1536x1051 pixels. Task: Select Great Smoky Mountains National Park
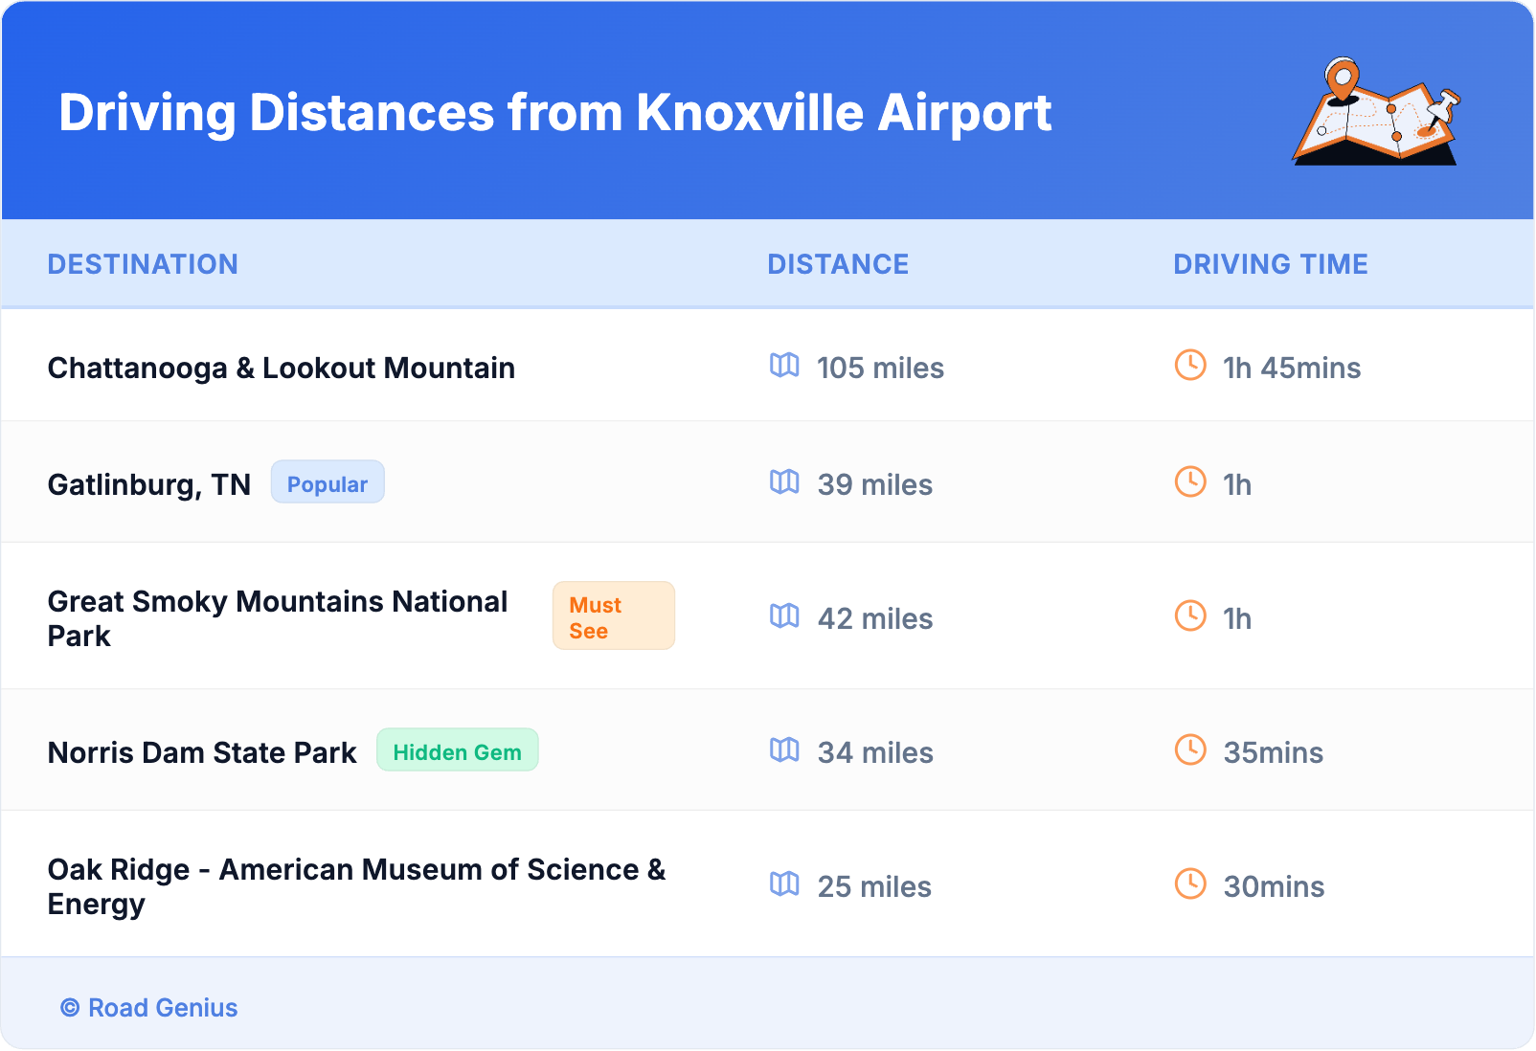coord(278,618)
